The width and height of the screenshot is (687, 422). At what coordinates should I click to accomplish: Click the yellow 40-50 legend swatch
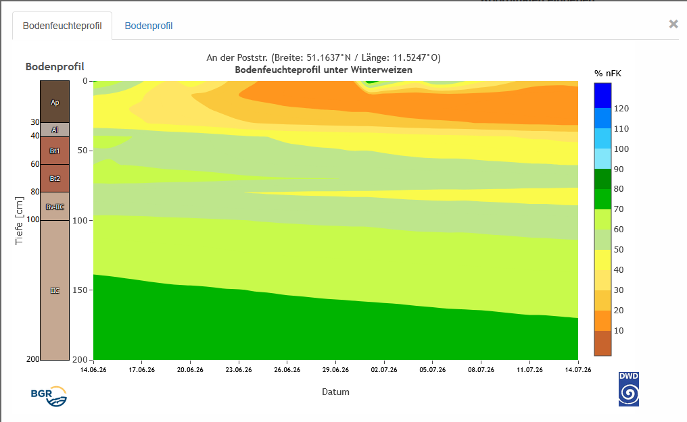pyautogui.click(x=602, y=260)
